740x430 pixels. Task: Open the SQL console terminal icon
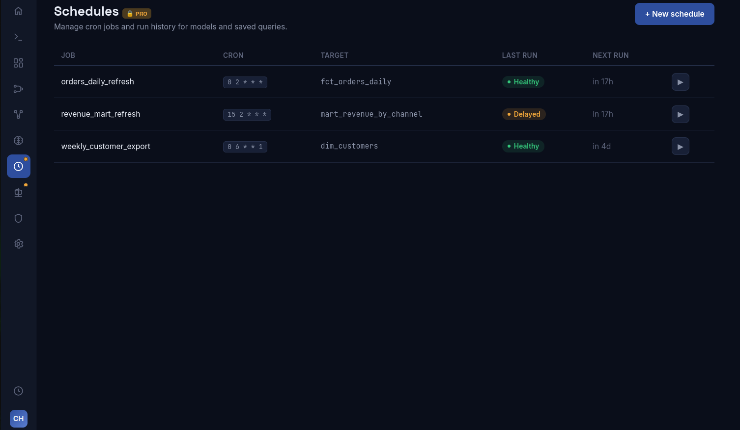click(x=18, y=37)
